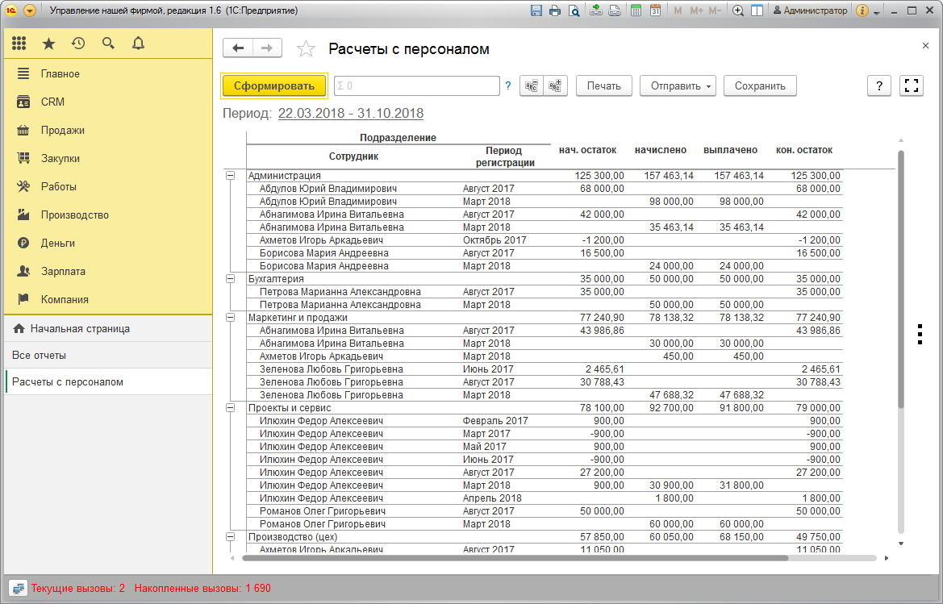Click the Сформировать button

click(274, 86)
